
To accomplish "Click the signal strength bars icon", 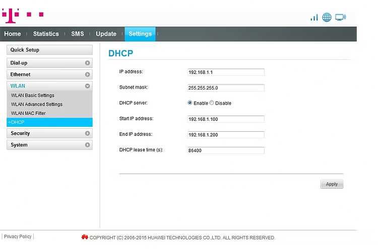I will (314, 17).
